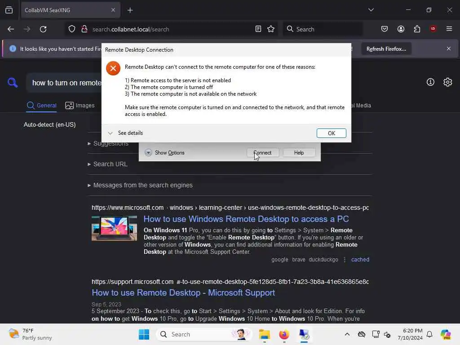This screenshot has width=460, height=345.
Task: Click OK in Remote Desktop error dialog
Action: (x=331, y=133)
